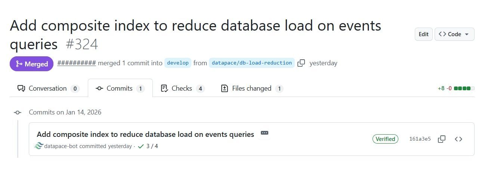Open the Checks tab

[182, 88]
